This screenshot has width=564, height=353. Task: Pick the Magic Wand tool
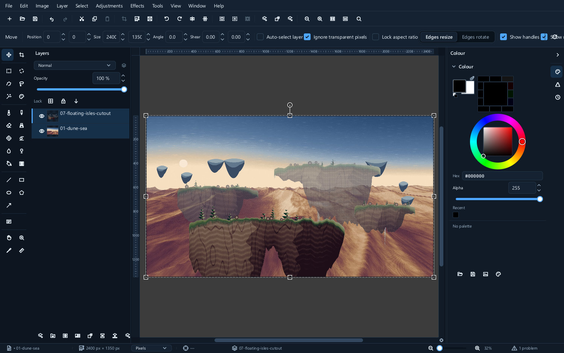(9, 97)
